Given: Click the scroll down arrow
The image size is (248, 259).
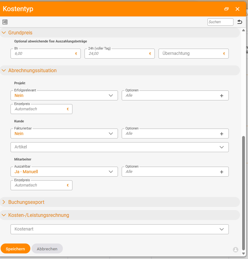Looking at the screenshot, I should pyautogui.click(x=243, y=253).
